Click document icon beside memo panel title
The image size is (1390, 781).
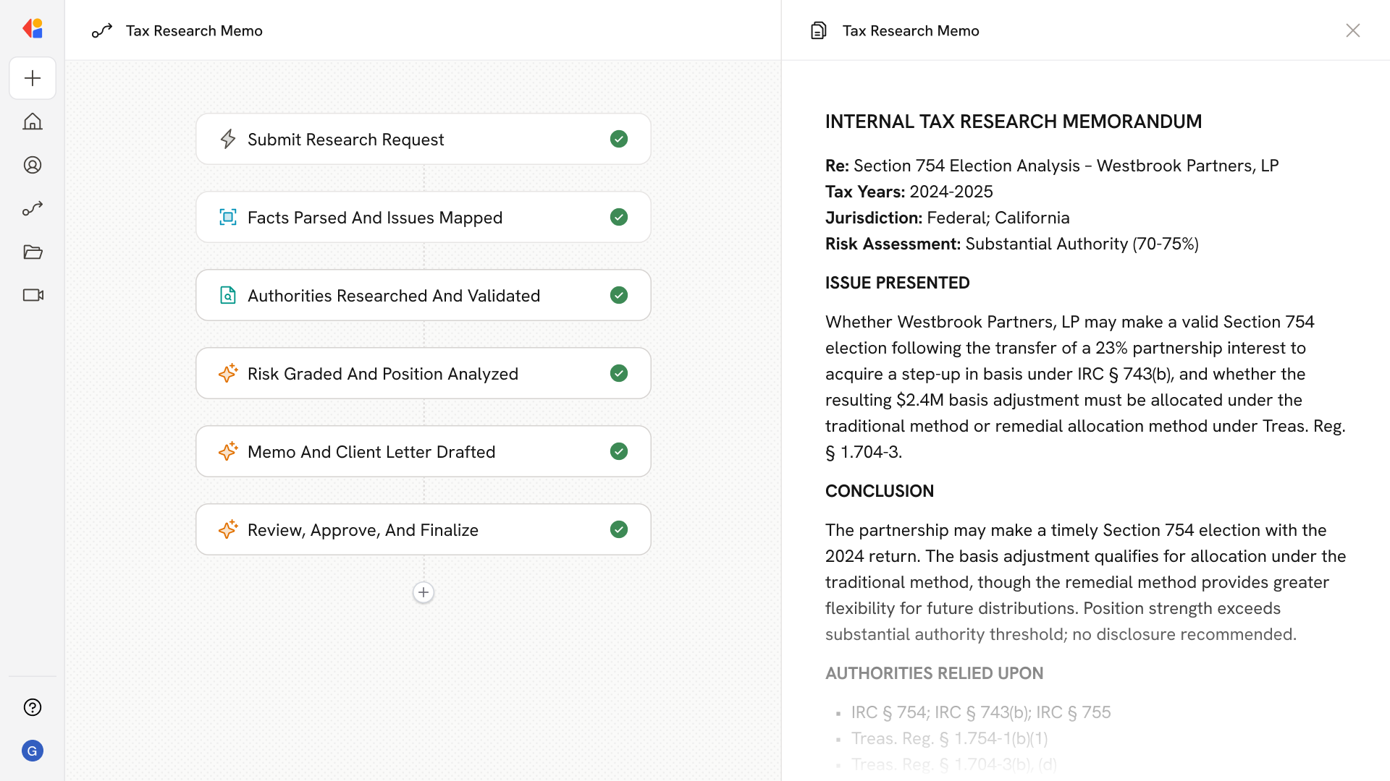pyautogui.click(x=819, y=30)
